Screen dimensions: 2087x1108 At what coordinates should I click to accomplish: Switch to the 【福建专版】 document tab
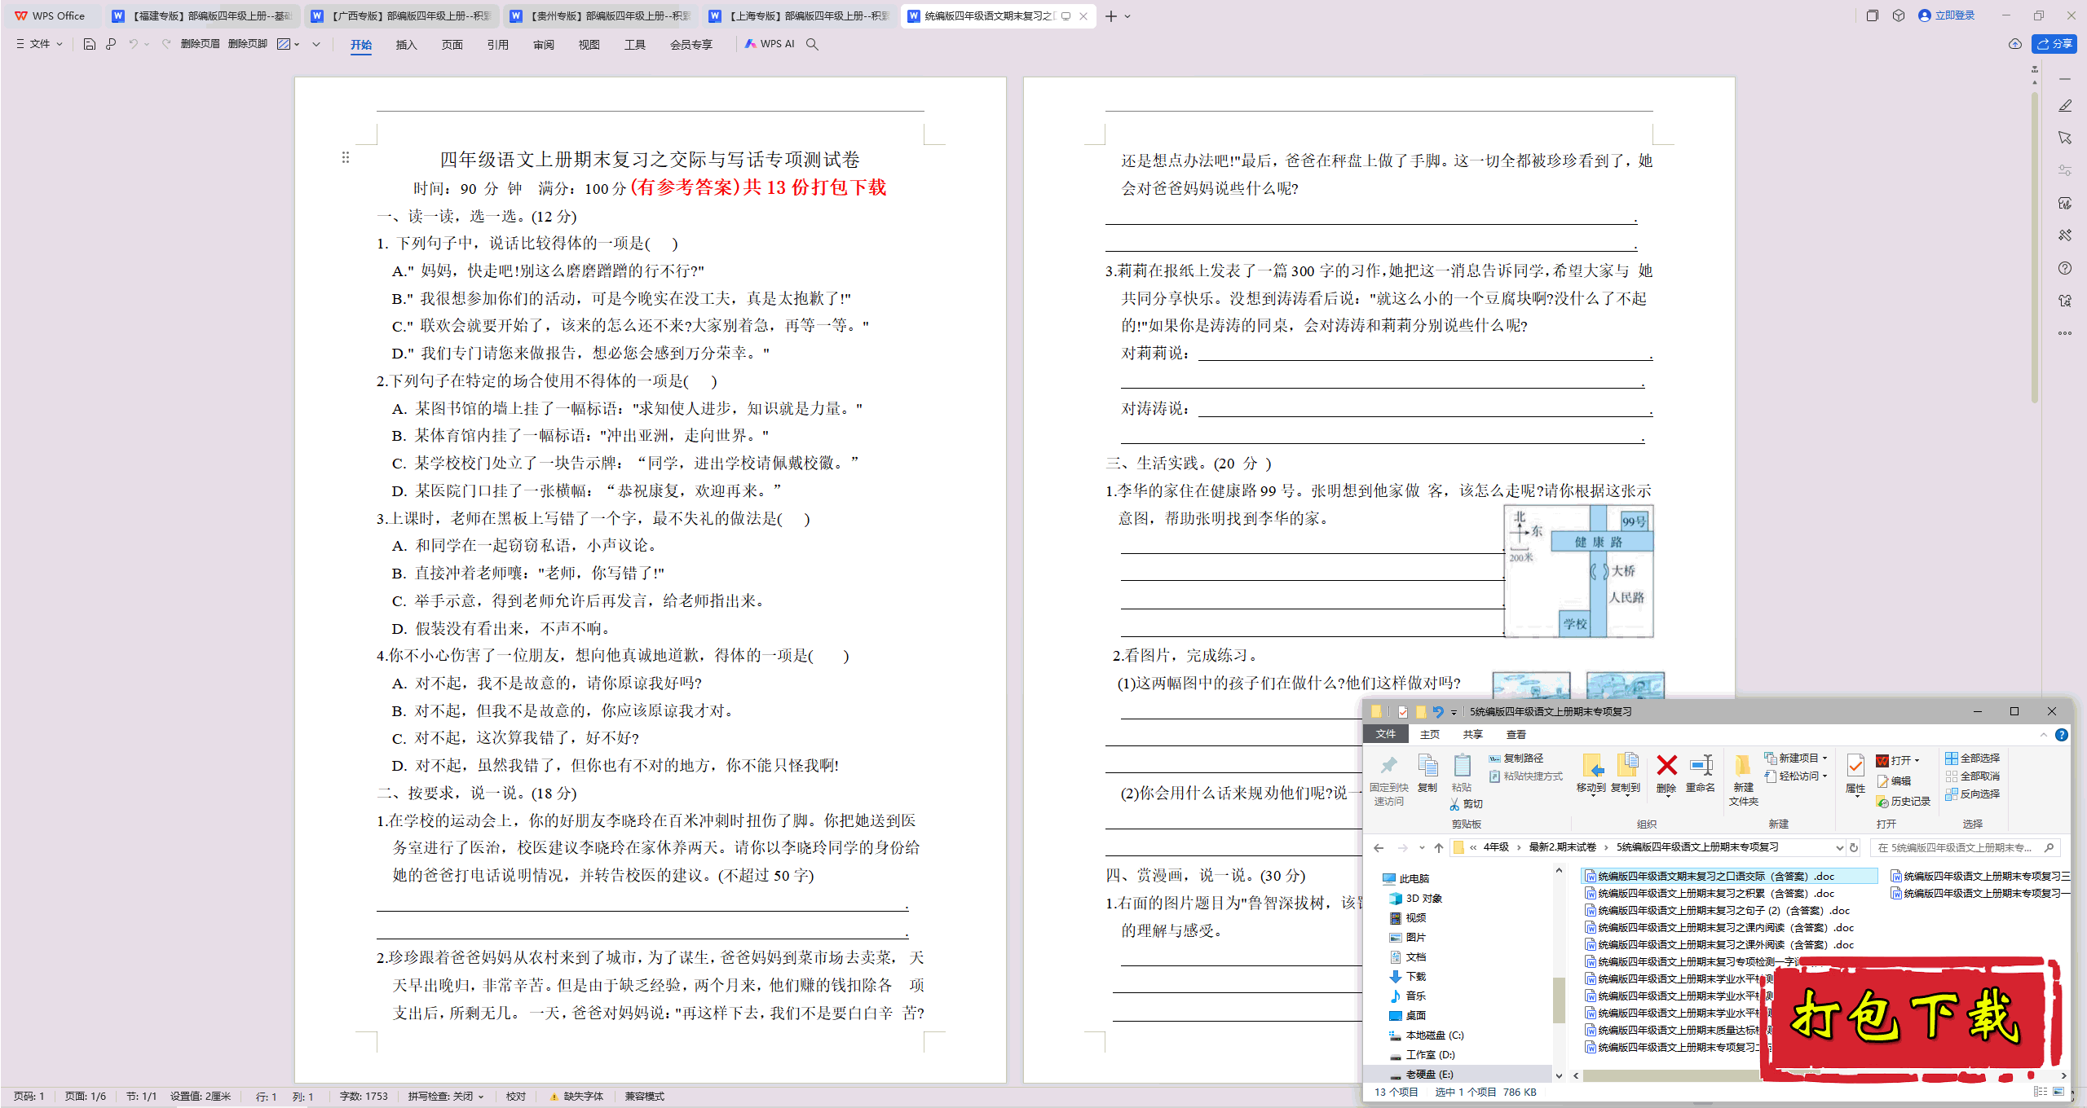pyautogui.click(x=202, y=15)
